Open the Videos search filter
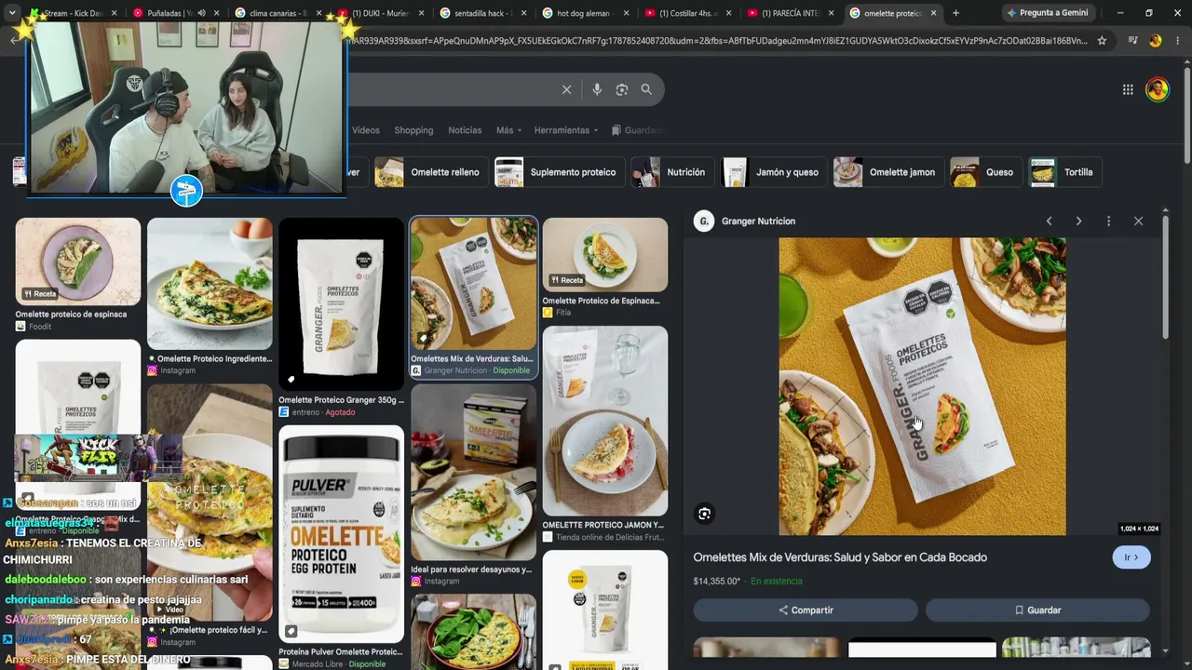The image size is (1192, 670). click(x=365, y=130)
